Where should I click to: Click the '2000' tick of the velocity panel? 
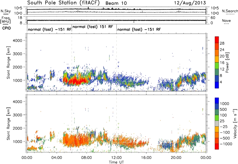pos(17,128)
